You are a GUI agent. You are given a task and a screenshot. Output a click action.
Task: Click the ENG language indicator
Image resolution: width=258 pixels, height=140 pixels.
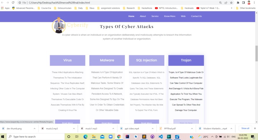[x=233, y=137]
